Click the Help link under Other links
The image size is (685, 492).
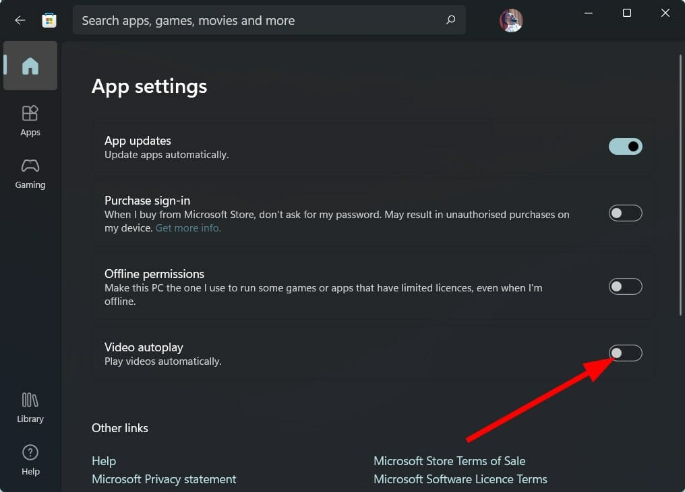[103, 460]
